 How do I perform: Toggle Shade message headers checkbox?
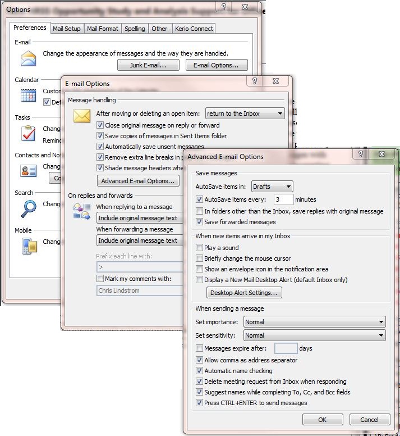(x=100, y=167)
